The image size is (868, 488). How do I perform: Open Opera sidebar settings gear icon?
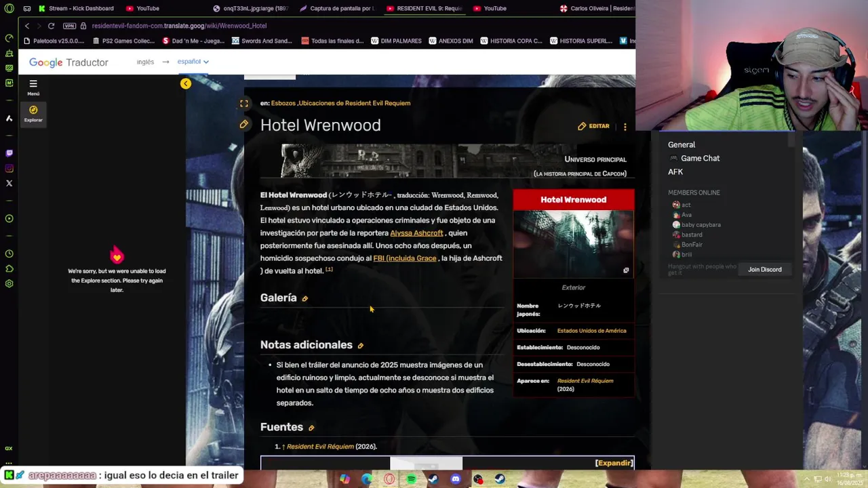pyautogui.click(x=9, y=283)
